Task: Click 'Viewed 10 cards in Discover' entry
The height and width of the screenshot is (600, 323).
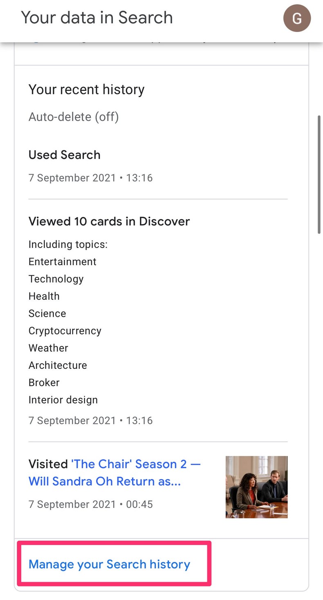Action: point(109,221)
